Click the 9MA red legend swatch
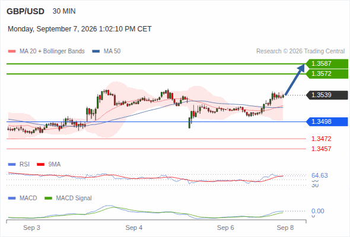350x237 pixels. [40, 165]
